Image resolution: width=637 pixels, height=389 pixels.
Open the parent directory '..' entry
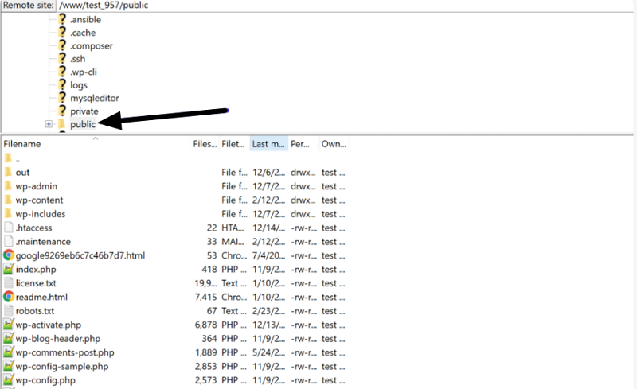[x=18, y=158]
